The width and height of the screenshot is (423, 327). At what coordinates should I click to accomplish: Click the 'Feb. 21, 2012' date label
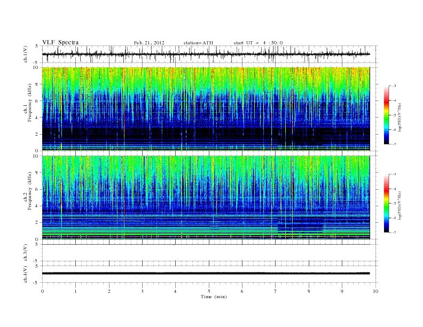click(149, 43)
